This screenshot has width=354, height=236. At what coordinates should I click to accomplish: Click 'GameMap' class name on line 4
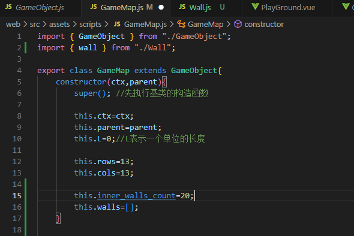tap(113, 71)
